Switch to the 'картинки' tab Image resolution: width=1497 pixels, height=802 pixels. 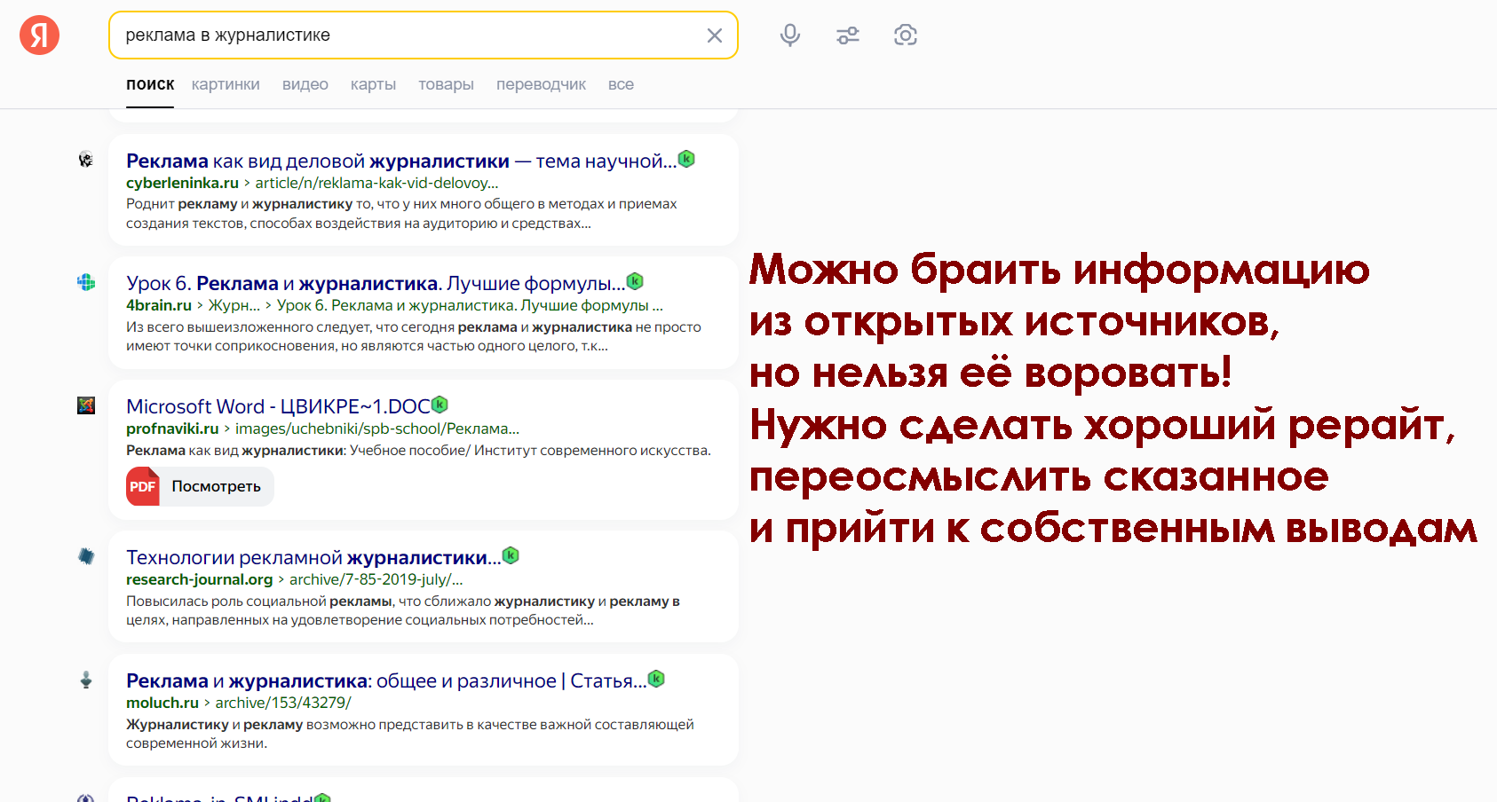[x=226, y=84]
